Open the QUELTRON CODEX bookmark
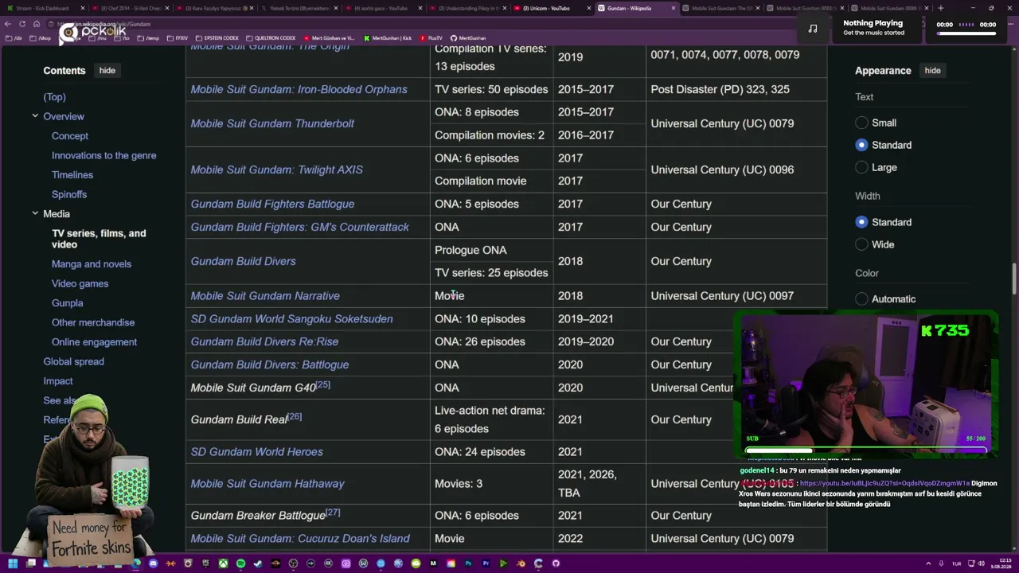This screenshot has width=1019, height=573. [x=271, y=38]
